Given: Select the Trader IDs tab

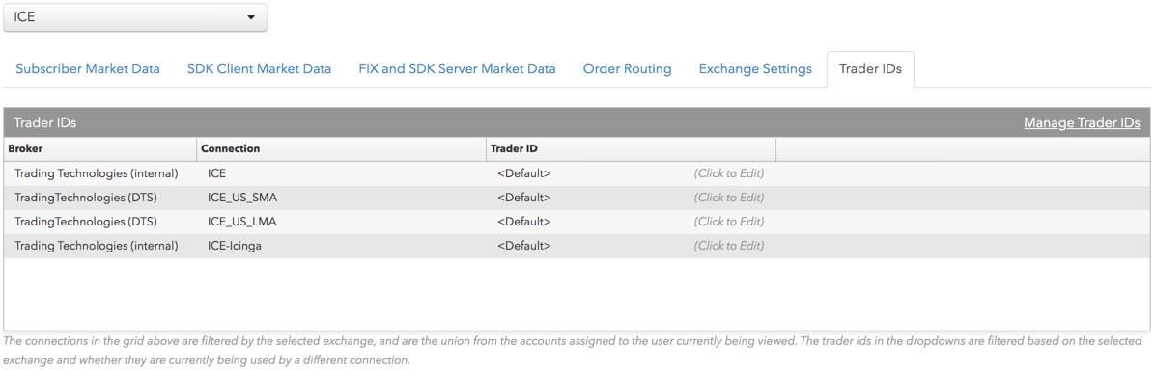Looking at the screenshot, I should [x=870, y=69].
